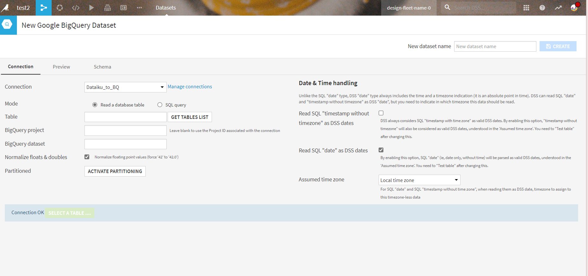Click the CREATE button
The width and height of the screenshot is (588, 276).
click(x=558, y=46)
